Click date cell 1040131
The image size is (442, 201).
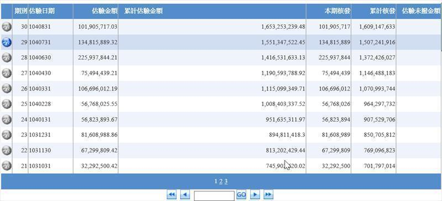[x=40, y=119]
